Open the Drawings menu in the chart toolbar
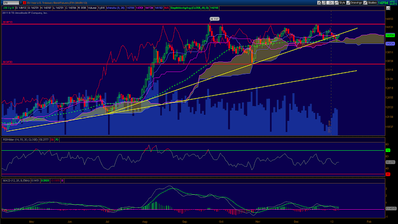 [354, 2]
